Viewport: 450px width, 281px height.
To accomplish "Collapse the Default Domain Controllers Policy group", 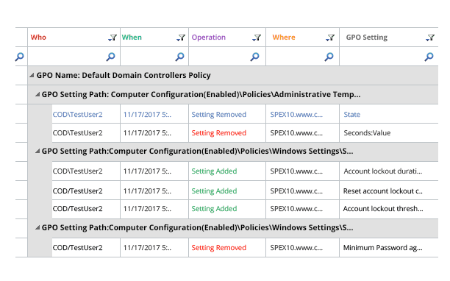I will [x=32, y=75].
